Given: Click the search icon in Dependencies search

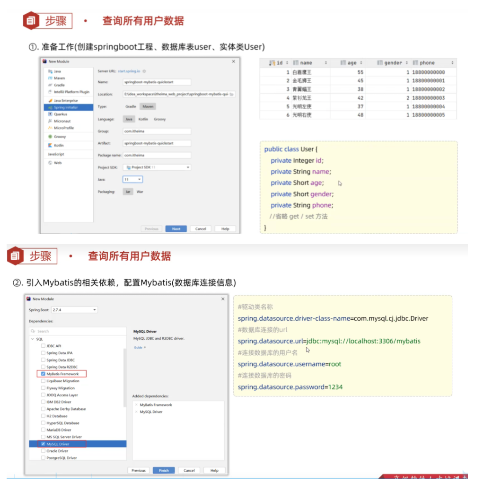Looking at the screenshot, I should click(x=33, y=331).
